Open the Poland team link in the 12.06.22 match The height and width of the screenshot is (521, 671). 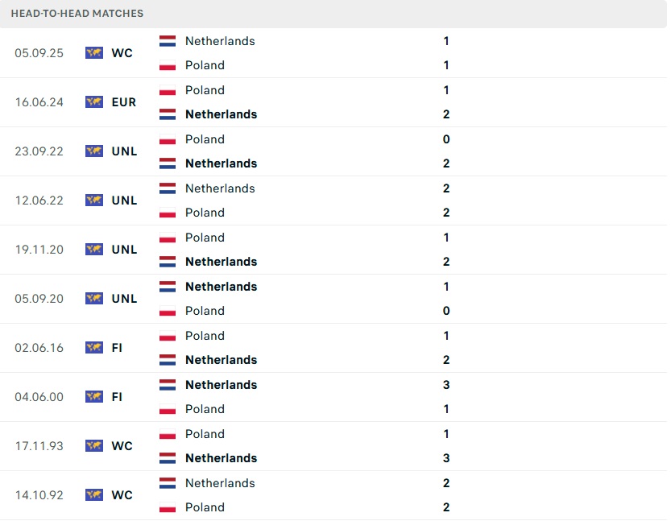point(205,213)
